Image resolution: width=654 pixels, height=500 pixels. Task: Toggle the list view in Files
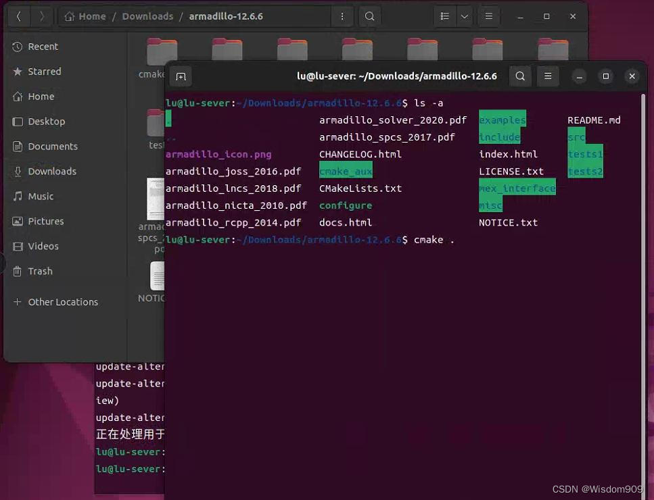[444, 16]
